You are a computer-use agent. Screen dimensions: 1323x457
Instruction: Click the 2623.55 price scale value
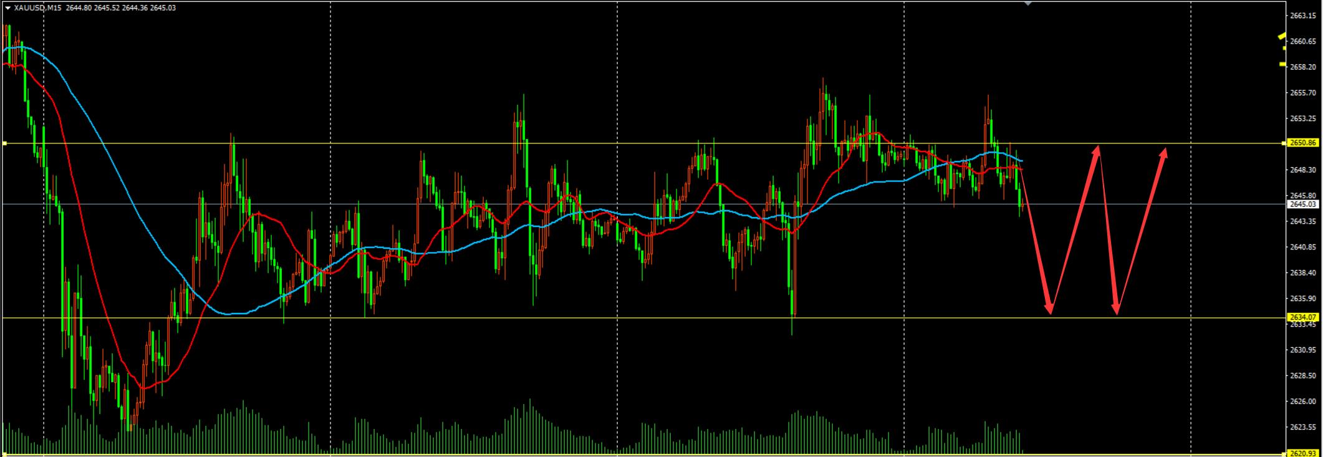click(1302, 427)
